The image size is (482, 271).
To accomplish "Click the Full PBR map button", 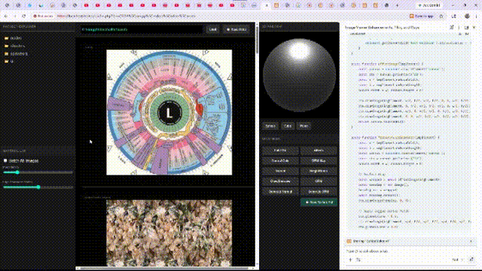I will [280, 151].
